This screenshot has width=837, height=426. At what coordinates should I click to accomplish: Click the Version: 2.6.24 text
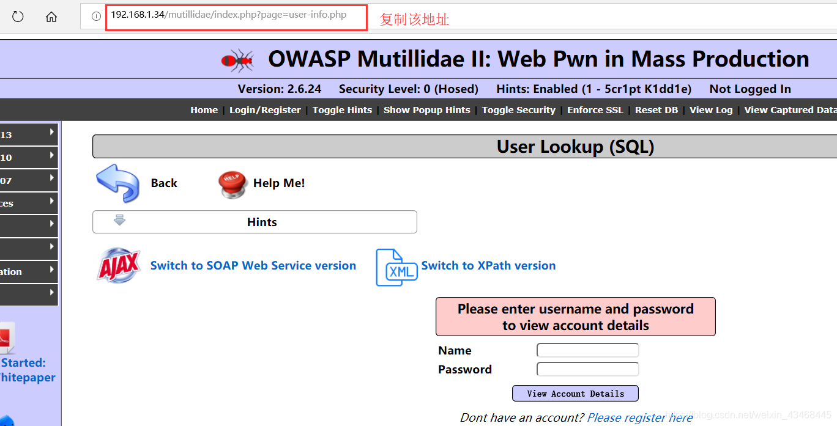pos(280,89)
